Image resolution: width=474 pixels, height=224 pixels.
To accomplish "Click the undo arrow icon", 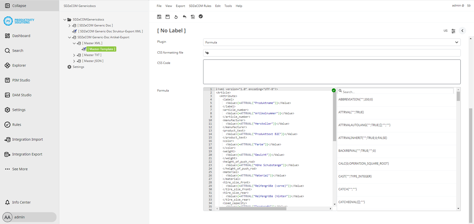I will point(184,17).
